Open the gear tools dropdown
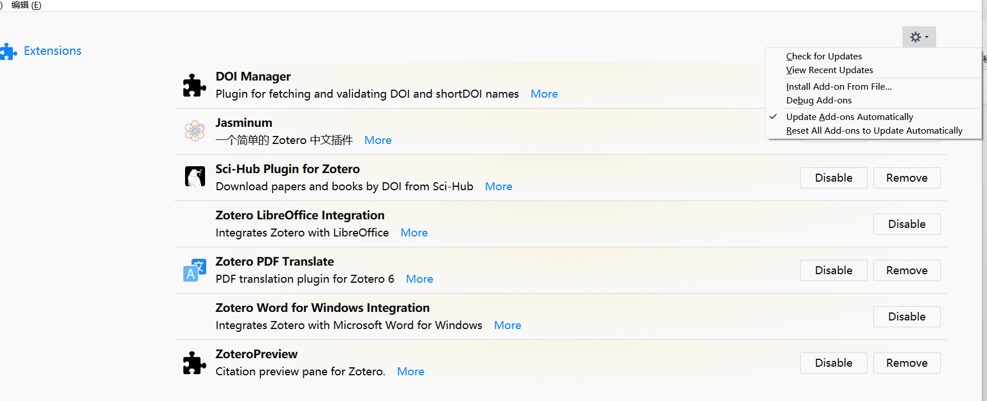This screenshot has height=401, width=987. click(919, 37)
